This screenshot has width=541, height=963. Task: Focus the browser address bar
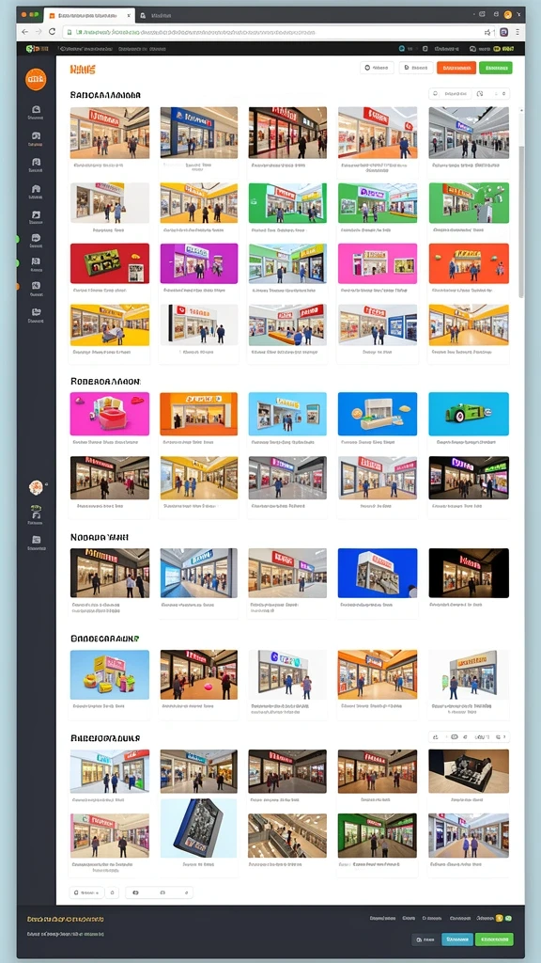click(270, 32)
